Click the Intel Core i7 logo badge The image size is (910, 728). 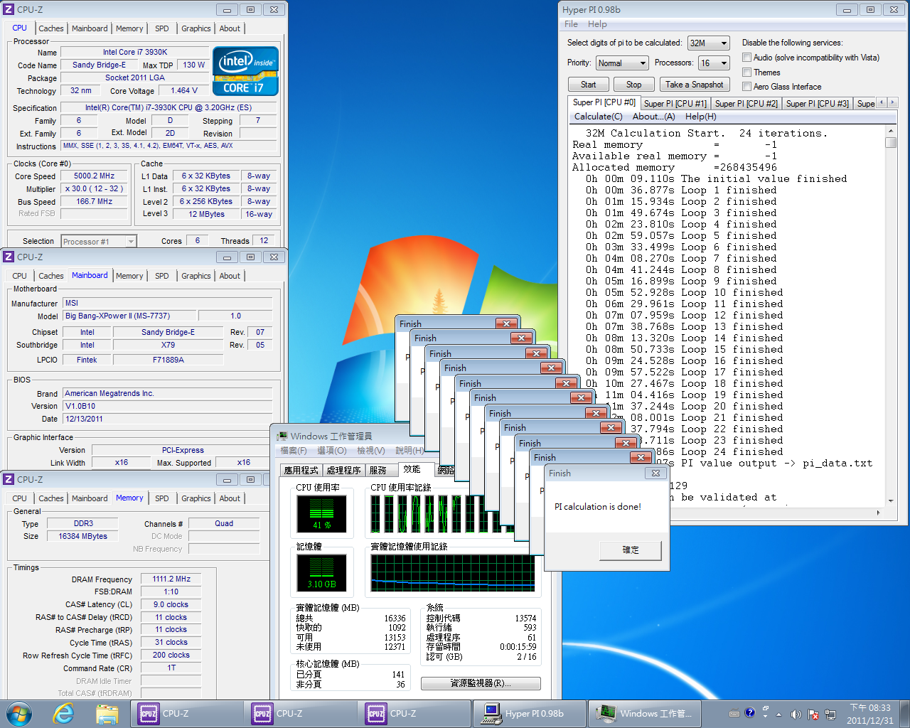(x=245, y=71)
